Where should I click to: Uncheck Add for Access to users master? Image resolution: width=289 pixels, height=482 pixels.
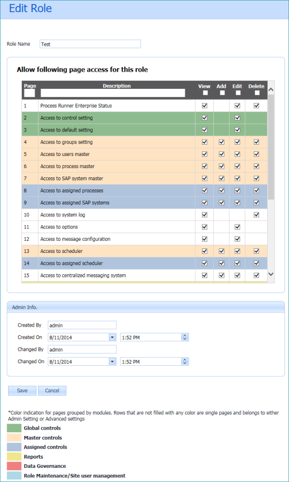pyautogui.click(x=221, y=154)
